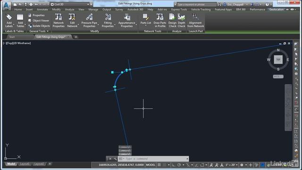Click the blue hardware acceleration icon in status bar
Image resolution: width=302 pixels, height=170 pixels.
click(x=262, y=165)
